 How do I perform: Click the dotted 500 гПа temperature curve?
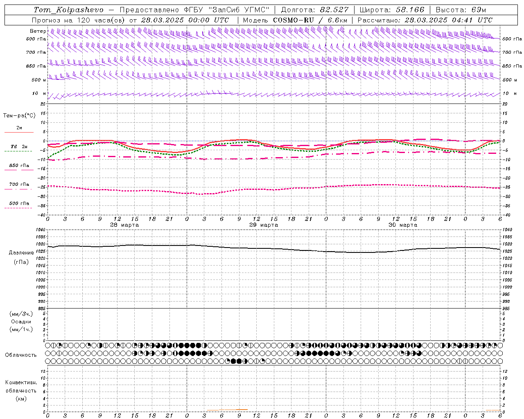(x=273, y=189)
